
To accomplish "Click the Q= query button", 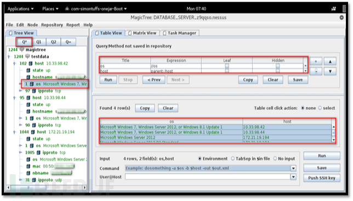I will click(68, 42).
